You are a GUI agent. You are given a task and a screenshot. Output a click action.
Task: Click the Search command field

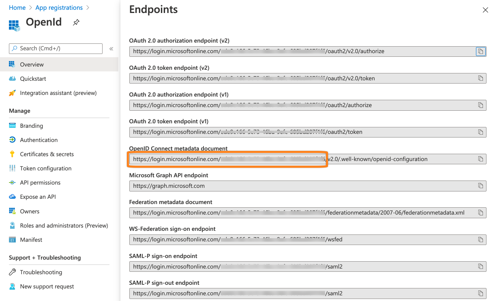coord(55,48)
